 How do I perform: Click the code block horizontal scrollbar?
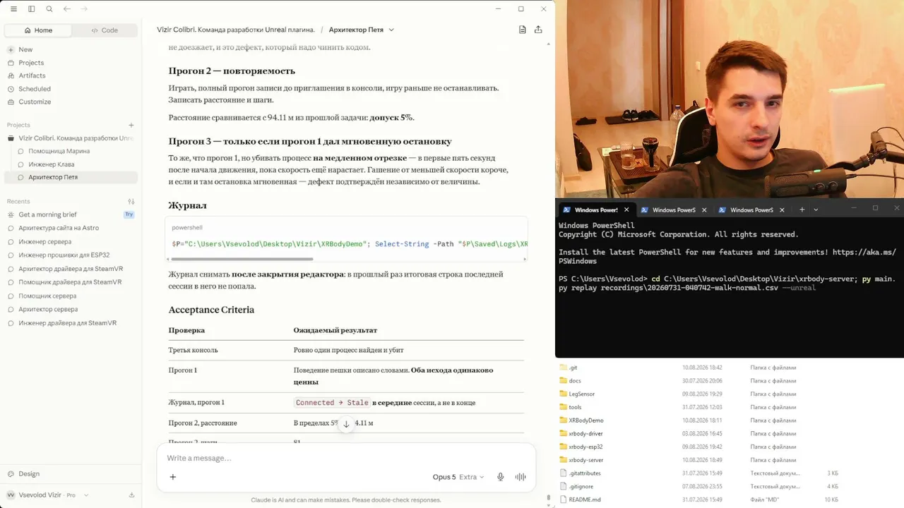pyautogui.click(x=242, y=259)
